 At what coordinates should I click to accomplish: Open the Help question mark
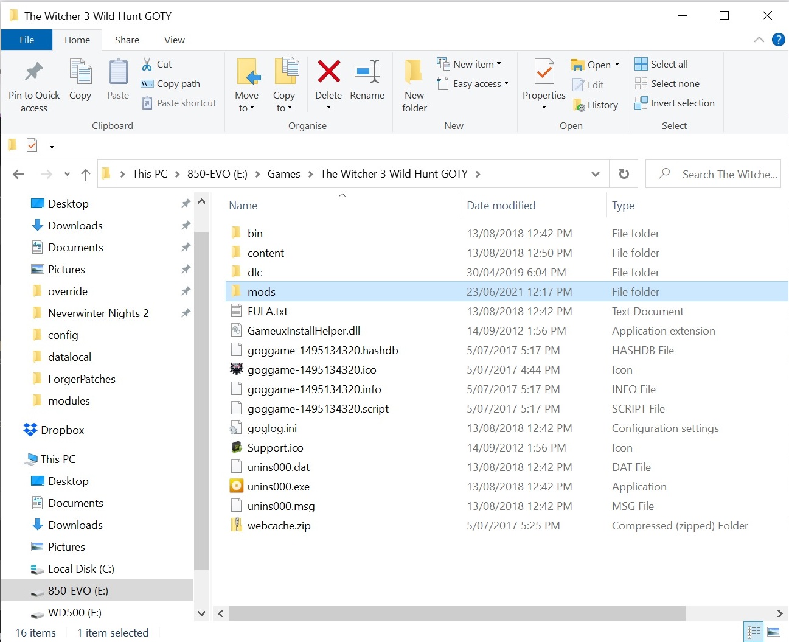pyautogui.click(x=778, y=40)
